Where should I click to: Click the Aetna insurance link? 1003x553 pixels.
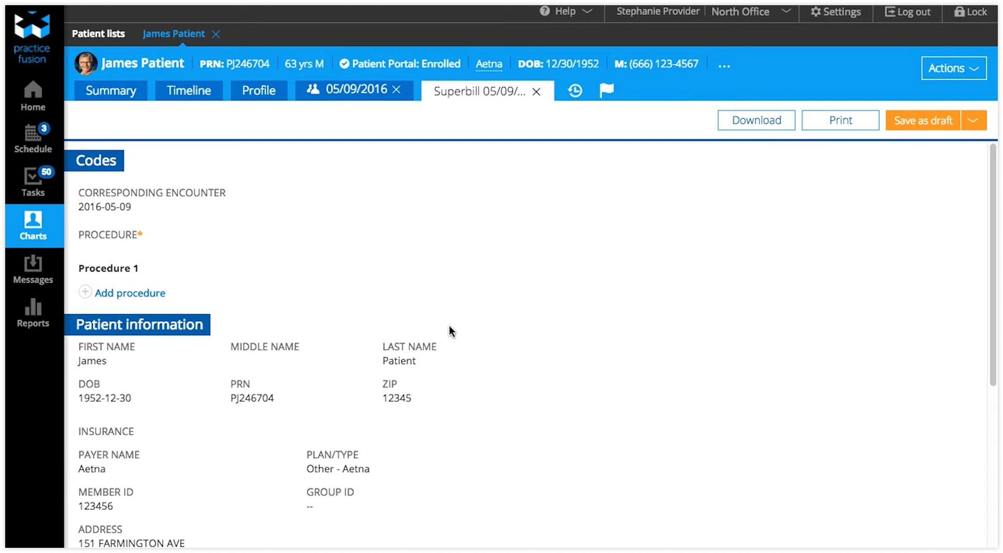pyautogui.click(x=489, y=64)
